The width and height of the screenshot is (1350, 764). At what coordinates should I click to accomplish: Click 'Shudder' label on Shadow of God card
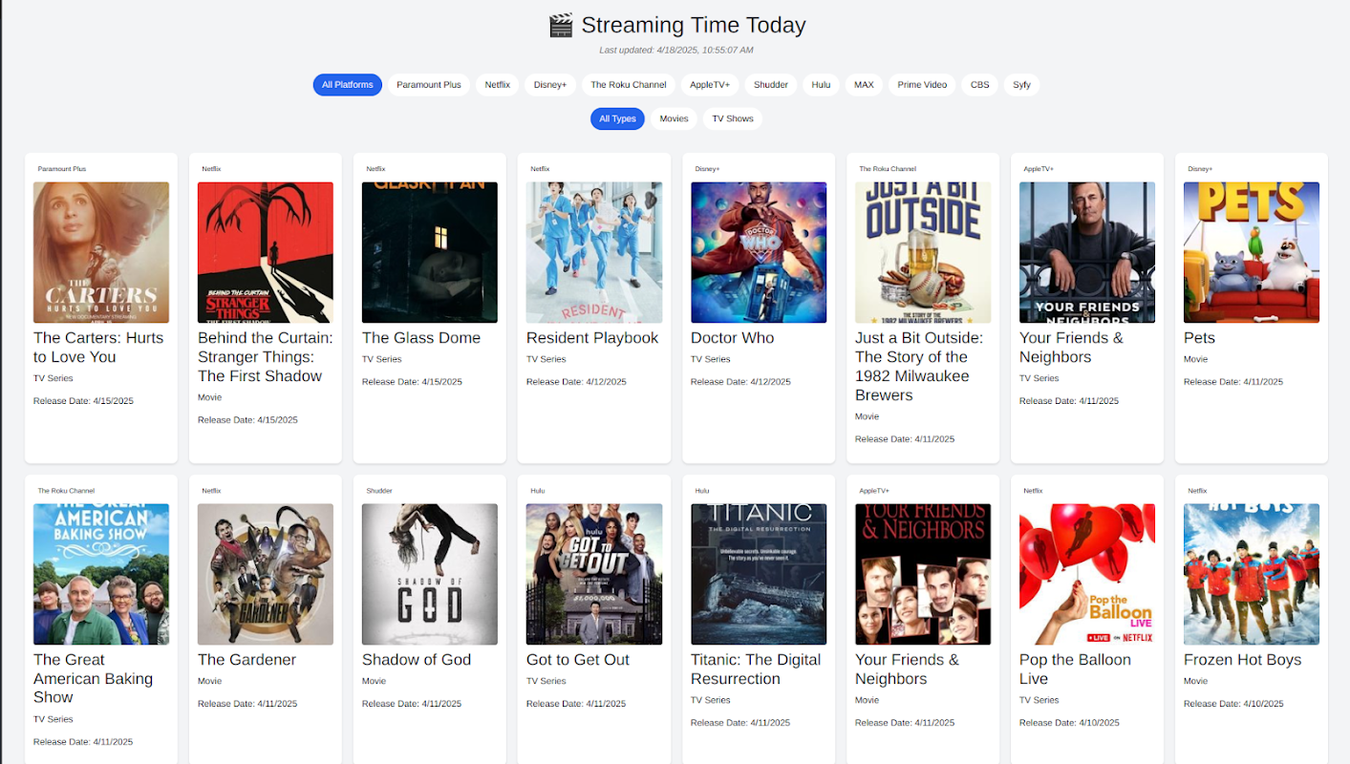click(x=379, y=491)
